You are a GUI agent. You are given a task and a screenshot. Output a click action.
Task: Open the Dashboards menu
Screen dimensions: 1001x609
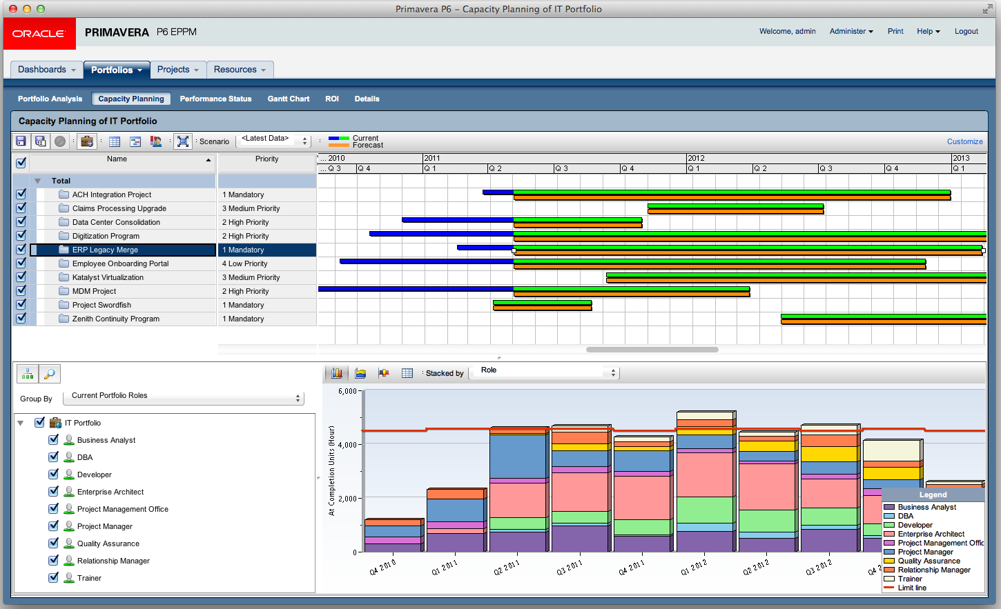click(x=47, y=70)
